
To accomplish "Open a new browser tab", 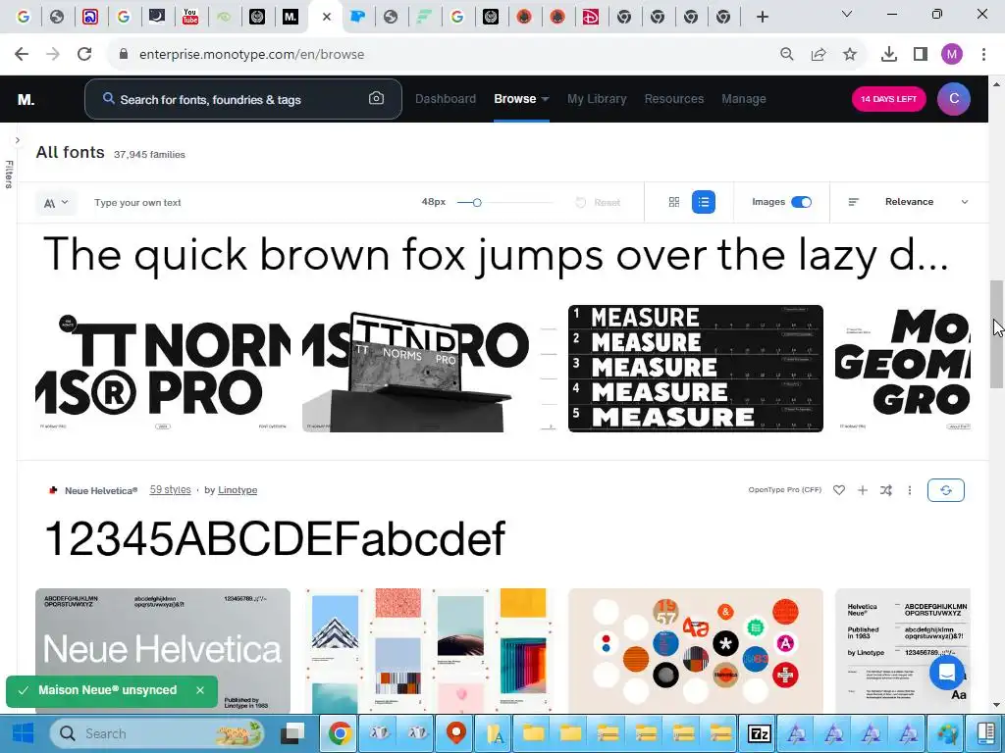I will tap(762, 18).
